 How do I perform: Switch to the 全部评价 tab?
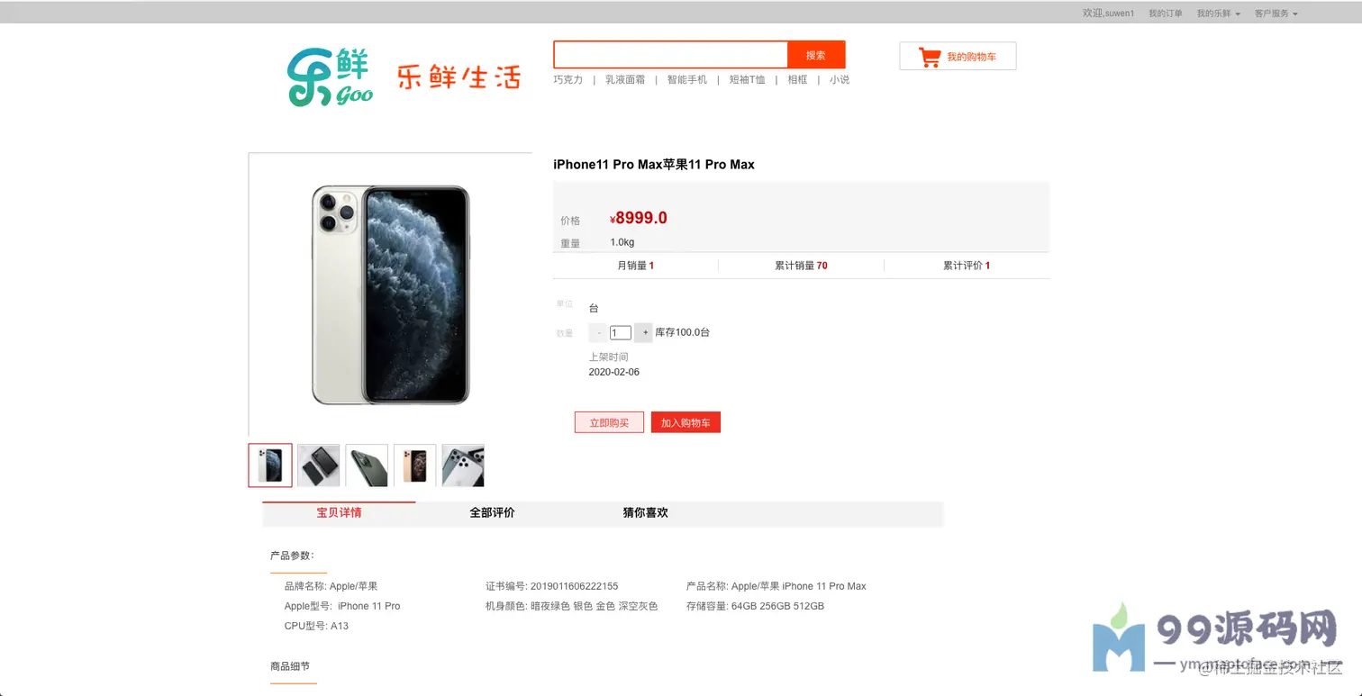(492, 513)
